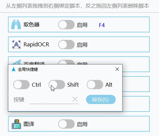Toggle the Ctrl modifier switch
159x136 pixels.
[x=22, y=85]
